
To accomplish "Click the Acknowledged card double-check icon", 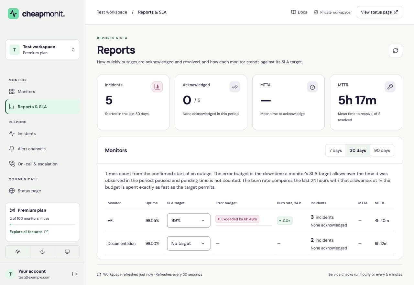I will click(235, 87).
